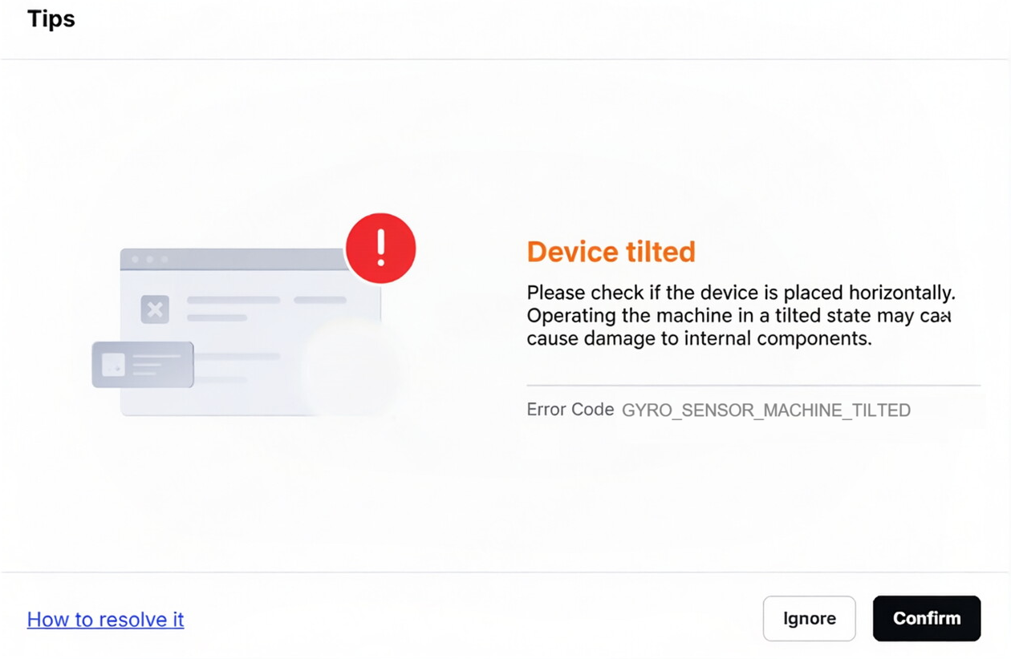Click the divider line above Error Code
Viewport: 1011px width, 659px height.
pos(753,386)
